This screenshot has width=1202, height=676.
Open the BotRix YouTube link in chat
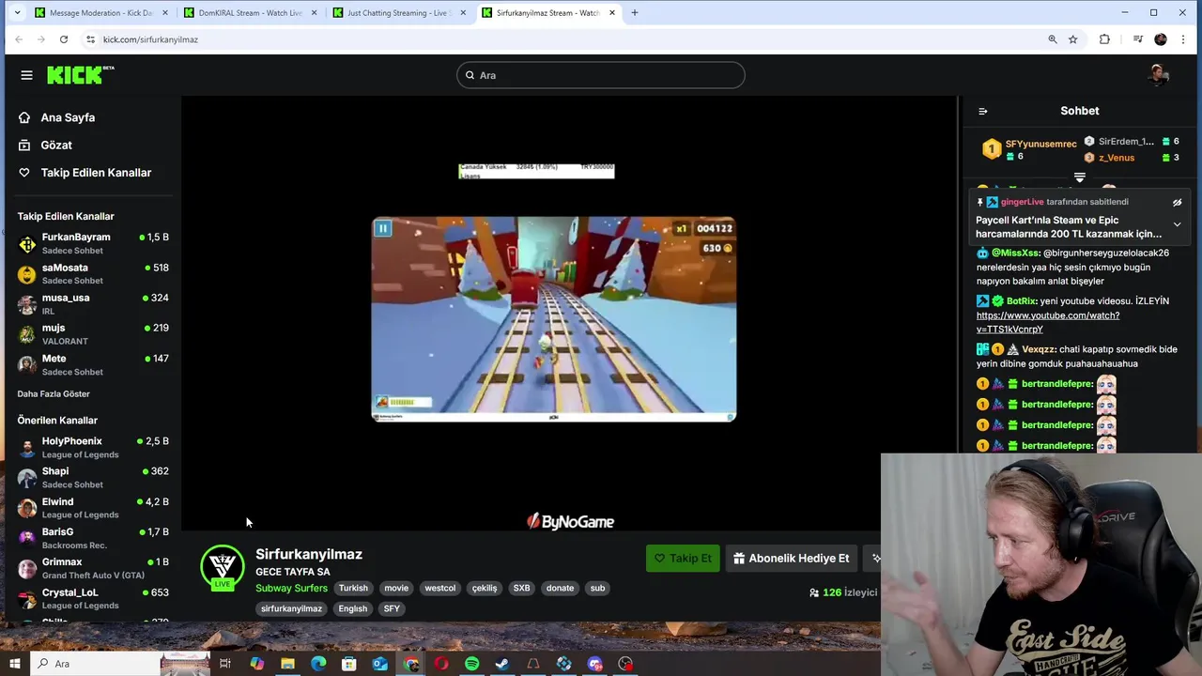(x=1047, y=322)
